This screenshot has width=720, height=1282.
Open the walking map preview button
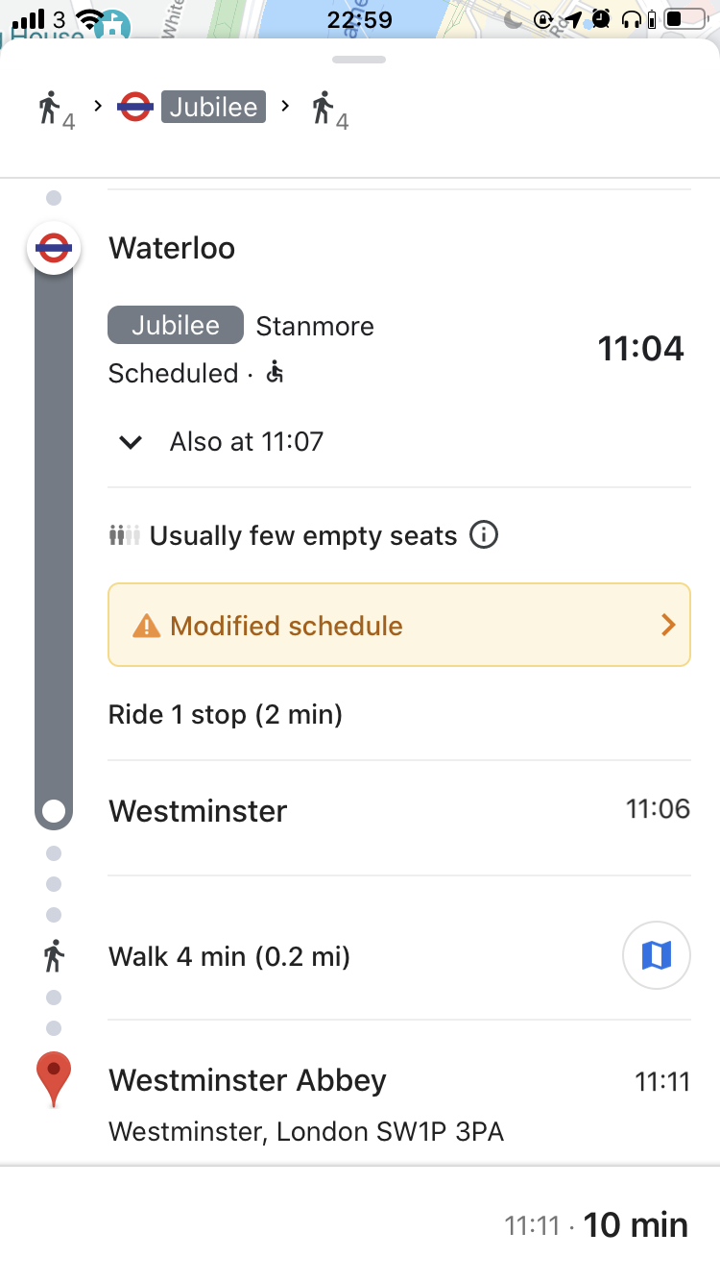[657, 955]
